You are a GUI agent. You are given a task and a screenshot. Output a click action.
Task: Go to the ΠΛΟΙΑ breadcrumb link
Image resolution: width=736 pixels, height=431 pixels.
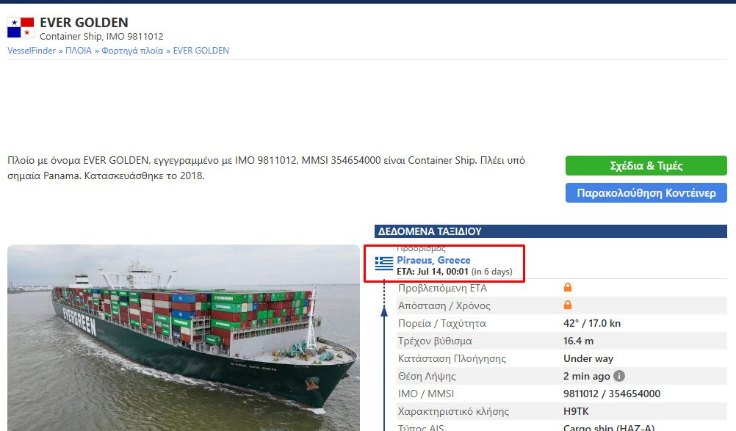79,51
